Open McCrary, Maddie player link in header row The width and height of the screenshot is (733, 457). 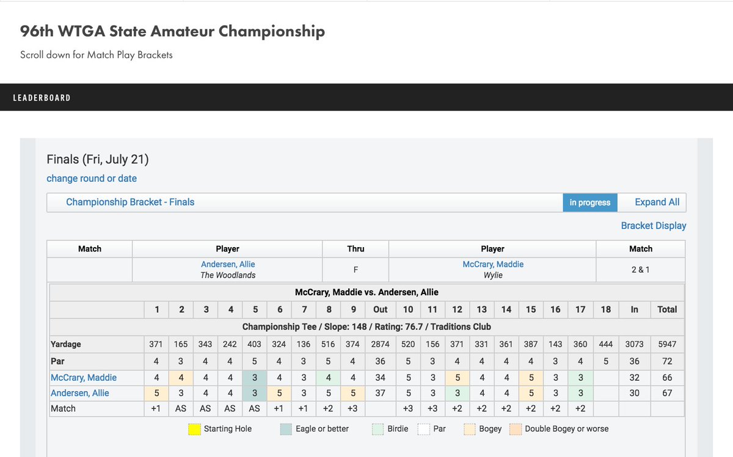[493, 264]
